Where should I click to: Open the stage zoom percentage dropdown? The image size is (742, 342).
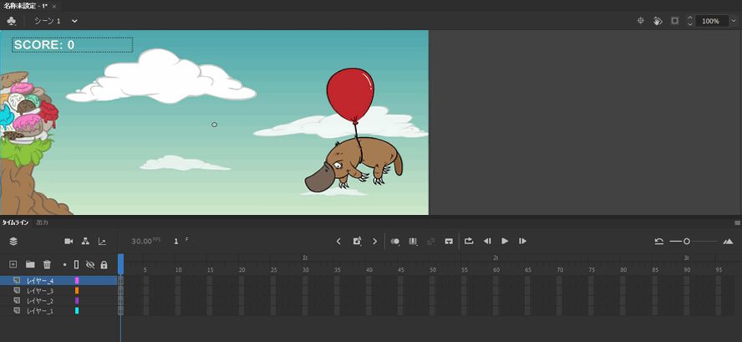(733, 21)
